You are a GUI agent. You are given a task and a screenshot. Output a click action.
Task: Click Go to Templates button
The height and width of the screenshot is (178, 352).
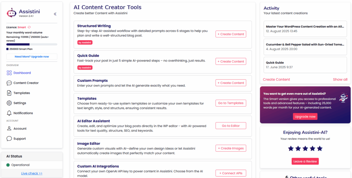[x=231, y=103]
